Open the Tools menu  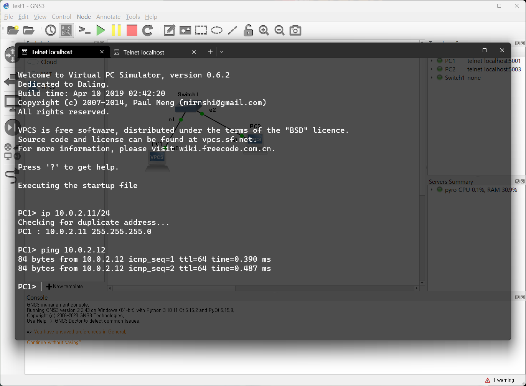point(133,16)
